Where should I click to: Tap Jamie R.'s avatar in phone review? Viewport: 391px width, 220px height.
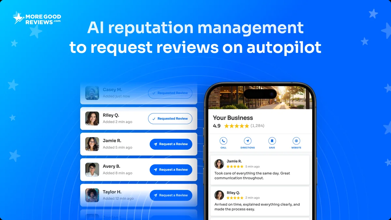pos(219,164)
